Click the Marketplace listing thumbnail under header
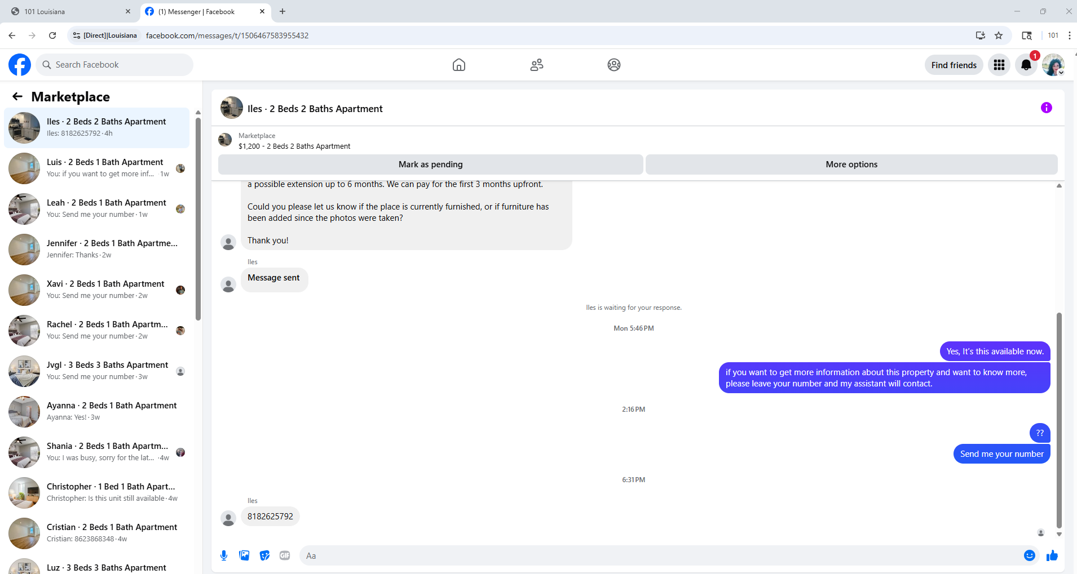The image size is (1077, 574). (x=225, y=140)
